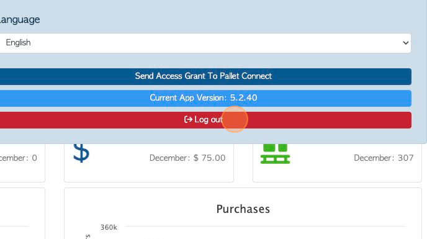Screen dimensions: 427x239
Task: Click the Purchases chart title
Action: point(243,209)
